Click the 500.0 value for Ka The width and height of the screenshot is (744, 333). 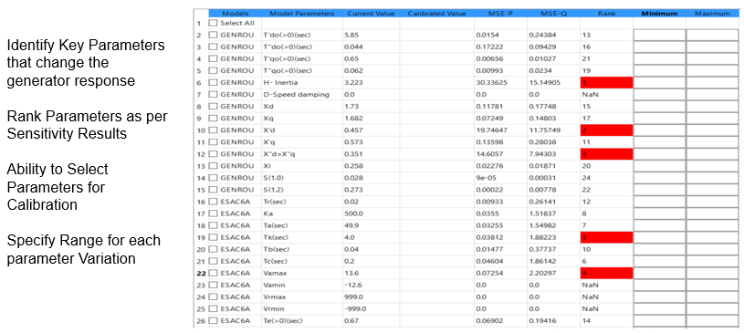point(353,213)
